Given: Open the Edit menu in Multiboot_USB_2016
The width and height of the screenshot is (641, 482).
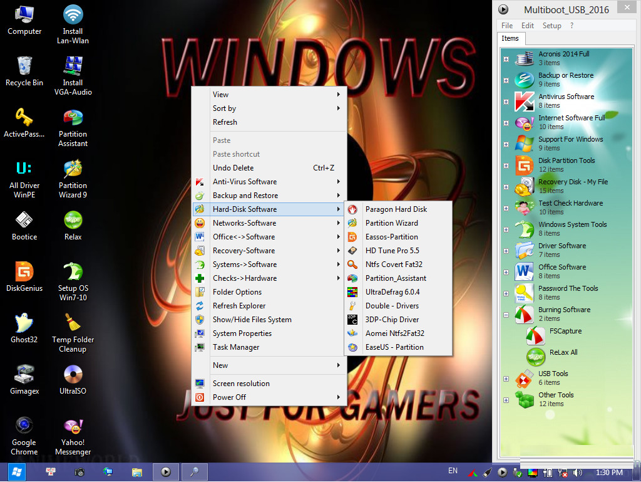Looking at the screenshot, I should pyautogui.click(x=527, y=25).
